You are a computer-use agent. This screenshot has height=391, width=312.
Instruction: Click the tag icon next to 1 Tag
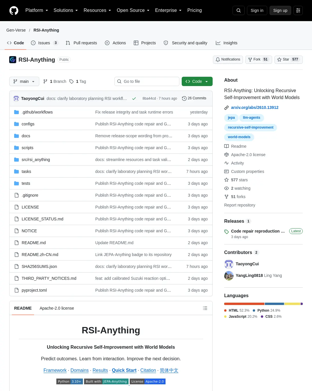click(x=71, y=81)
